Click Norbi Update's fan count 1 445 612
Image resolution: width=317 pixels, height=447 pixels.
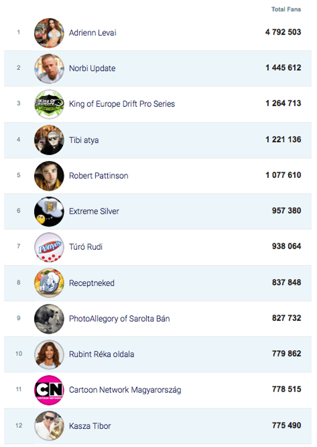coord(283,68)
